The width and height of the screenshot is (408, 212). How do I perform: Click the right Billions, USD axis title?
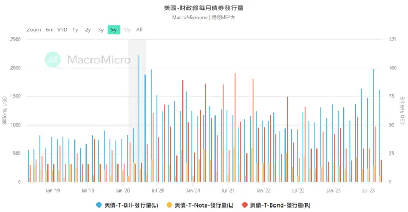coord(402,111)
